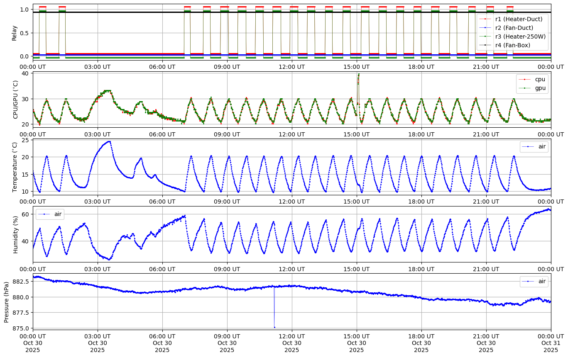Click the air legend in Pressure plot
The width and height of the screenshot is (568, 357).
pyautogui.click(x=542, y=281)
